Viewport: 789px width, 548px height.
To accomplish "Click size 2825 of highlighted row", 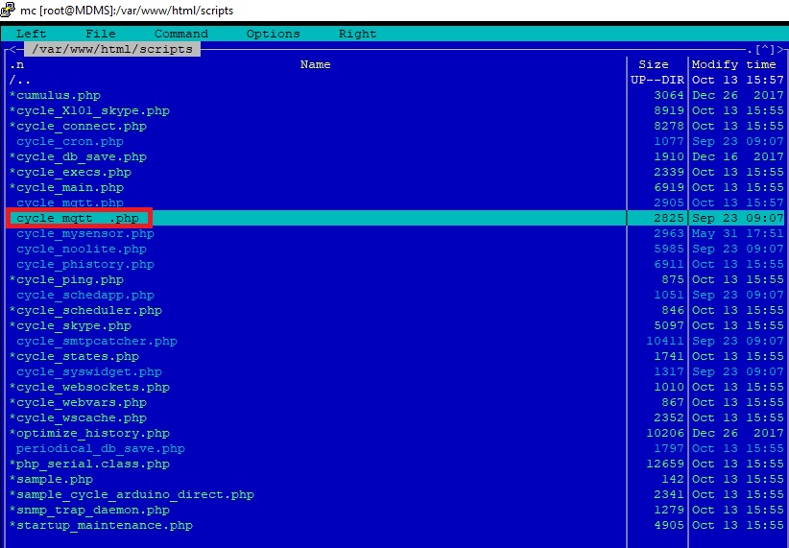I will [669, 218].
